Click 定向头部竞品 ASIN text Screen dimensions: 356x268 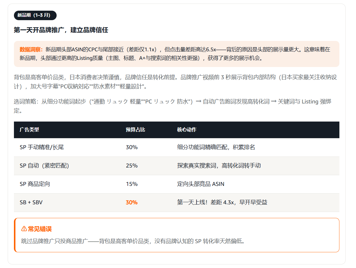click(x=201, y=184)
